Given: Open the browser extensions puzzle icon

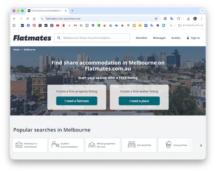Looking at the screenshot, I should (179, 18).
